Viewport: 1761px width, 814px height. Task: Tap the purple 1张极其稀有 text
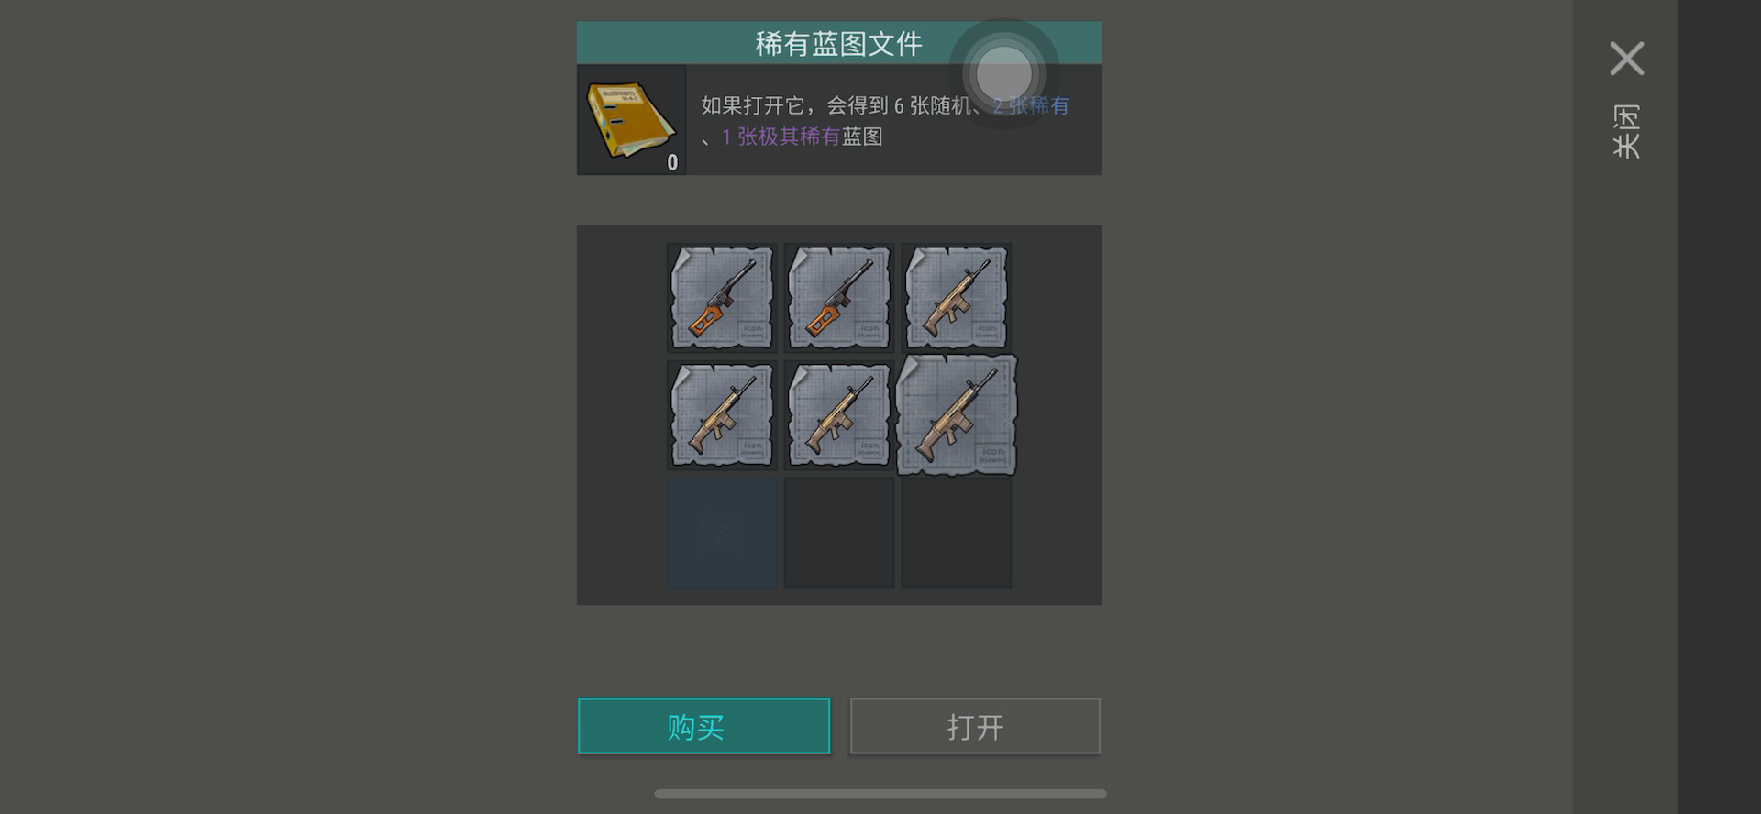tap(781, 137)
